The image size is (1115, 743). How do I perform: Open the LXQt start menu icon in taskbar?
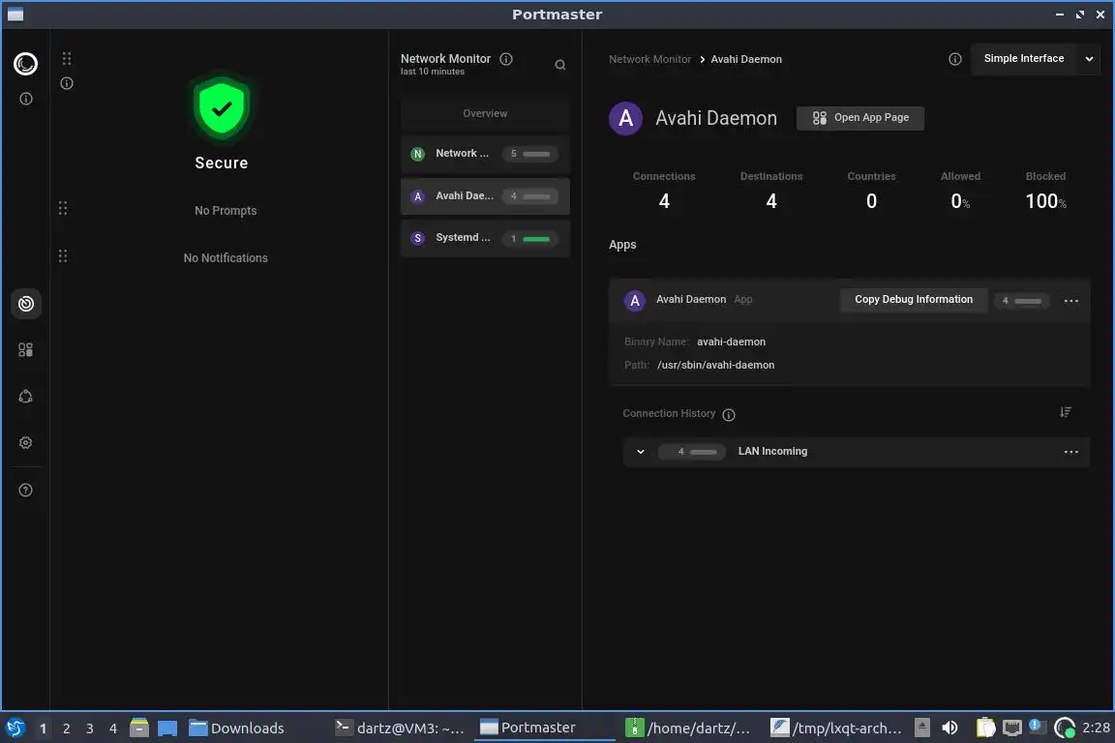[15, 728]
